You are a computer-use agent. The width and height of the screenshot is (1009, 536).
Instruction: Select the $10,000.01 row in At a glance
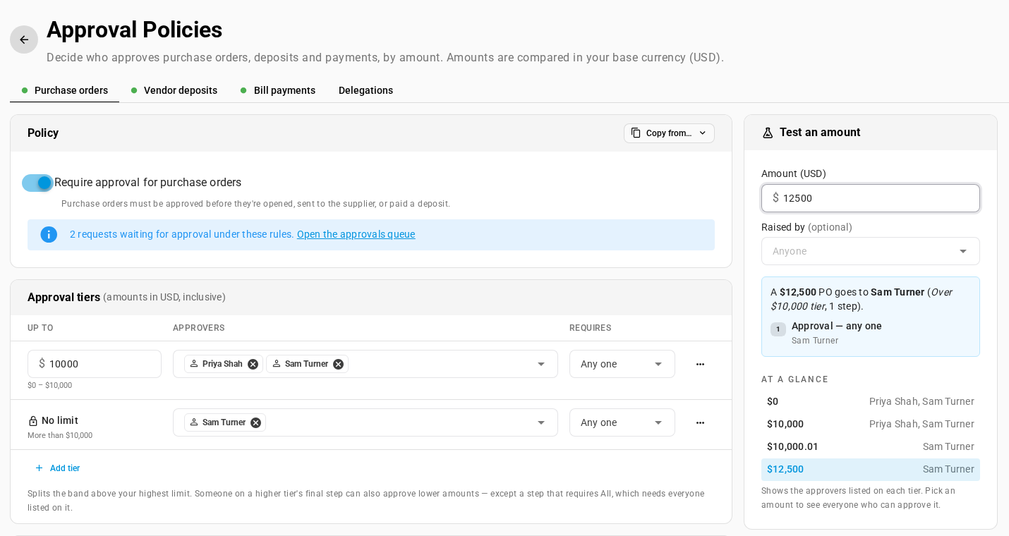click(x=871, y=446)
